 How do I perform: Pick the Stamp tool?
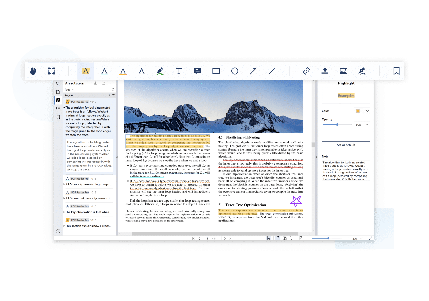[325, 71]
